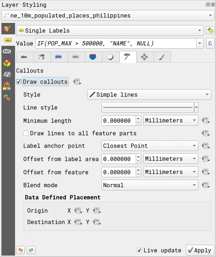Open the expression builder epsilon button

[210, 43]
